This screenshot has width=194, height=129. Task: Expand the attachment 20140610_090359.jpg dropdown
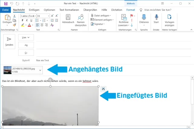[x=40, y=70]
